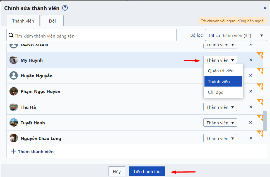This screenshot has width=270, height=177.
Task: Focus the member name search field
Action: (91, 35)
